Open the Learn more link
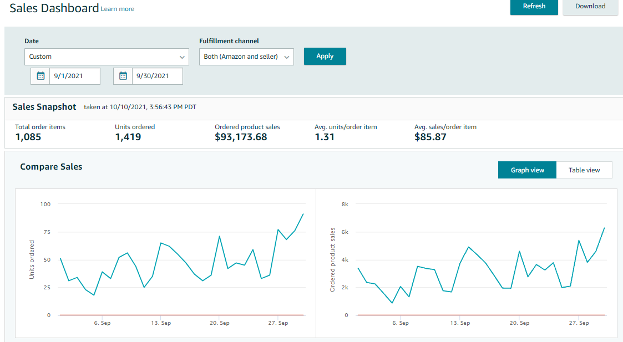623x342 pixels. click(118, 9)
